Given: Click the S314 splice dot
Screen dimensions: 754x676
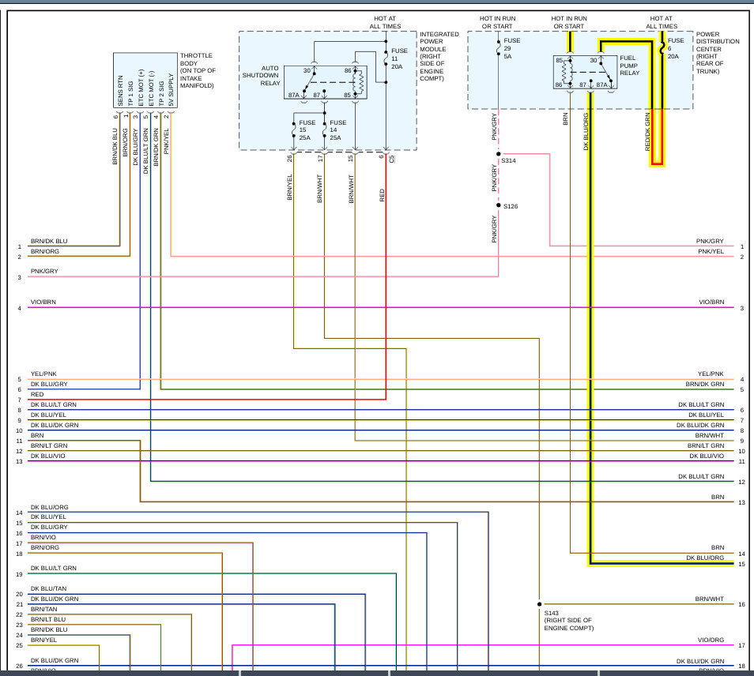Looking at the screenshot, I should coord(499,154).
